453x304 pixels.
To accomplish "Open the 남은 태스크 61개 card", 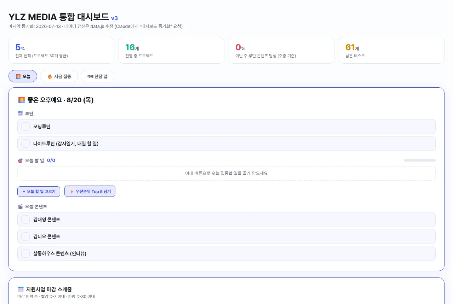I will point(391,50).
